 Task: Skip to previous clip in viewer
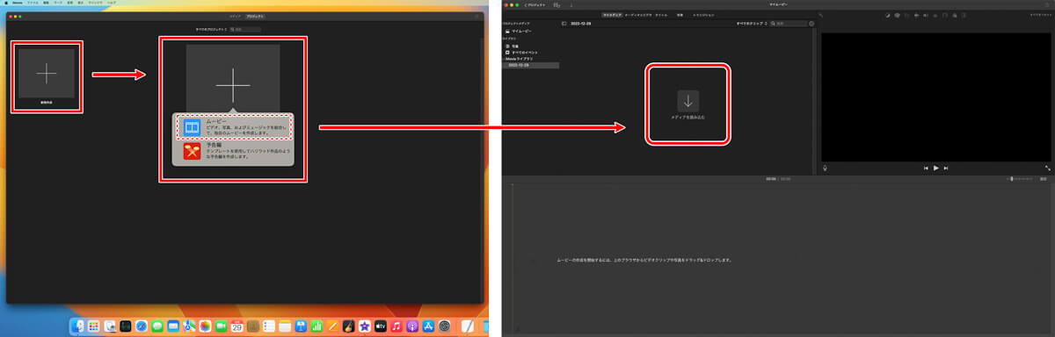click(926, 168)
